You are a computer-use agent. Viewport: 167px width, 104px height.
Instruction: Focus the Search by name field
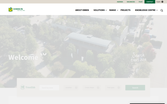49,88
